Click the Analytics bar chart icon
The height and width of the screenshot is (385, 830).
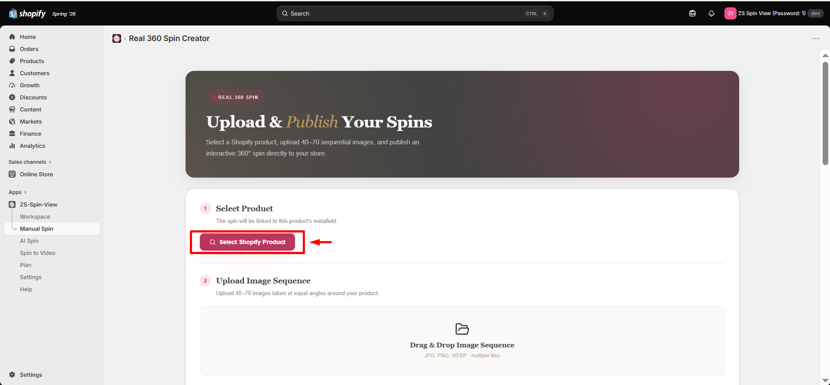point(12,146)
